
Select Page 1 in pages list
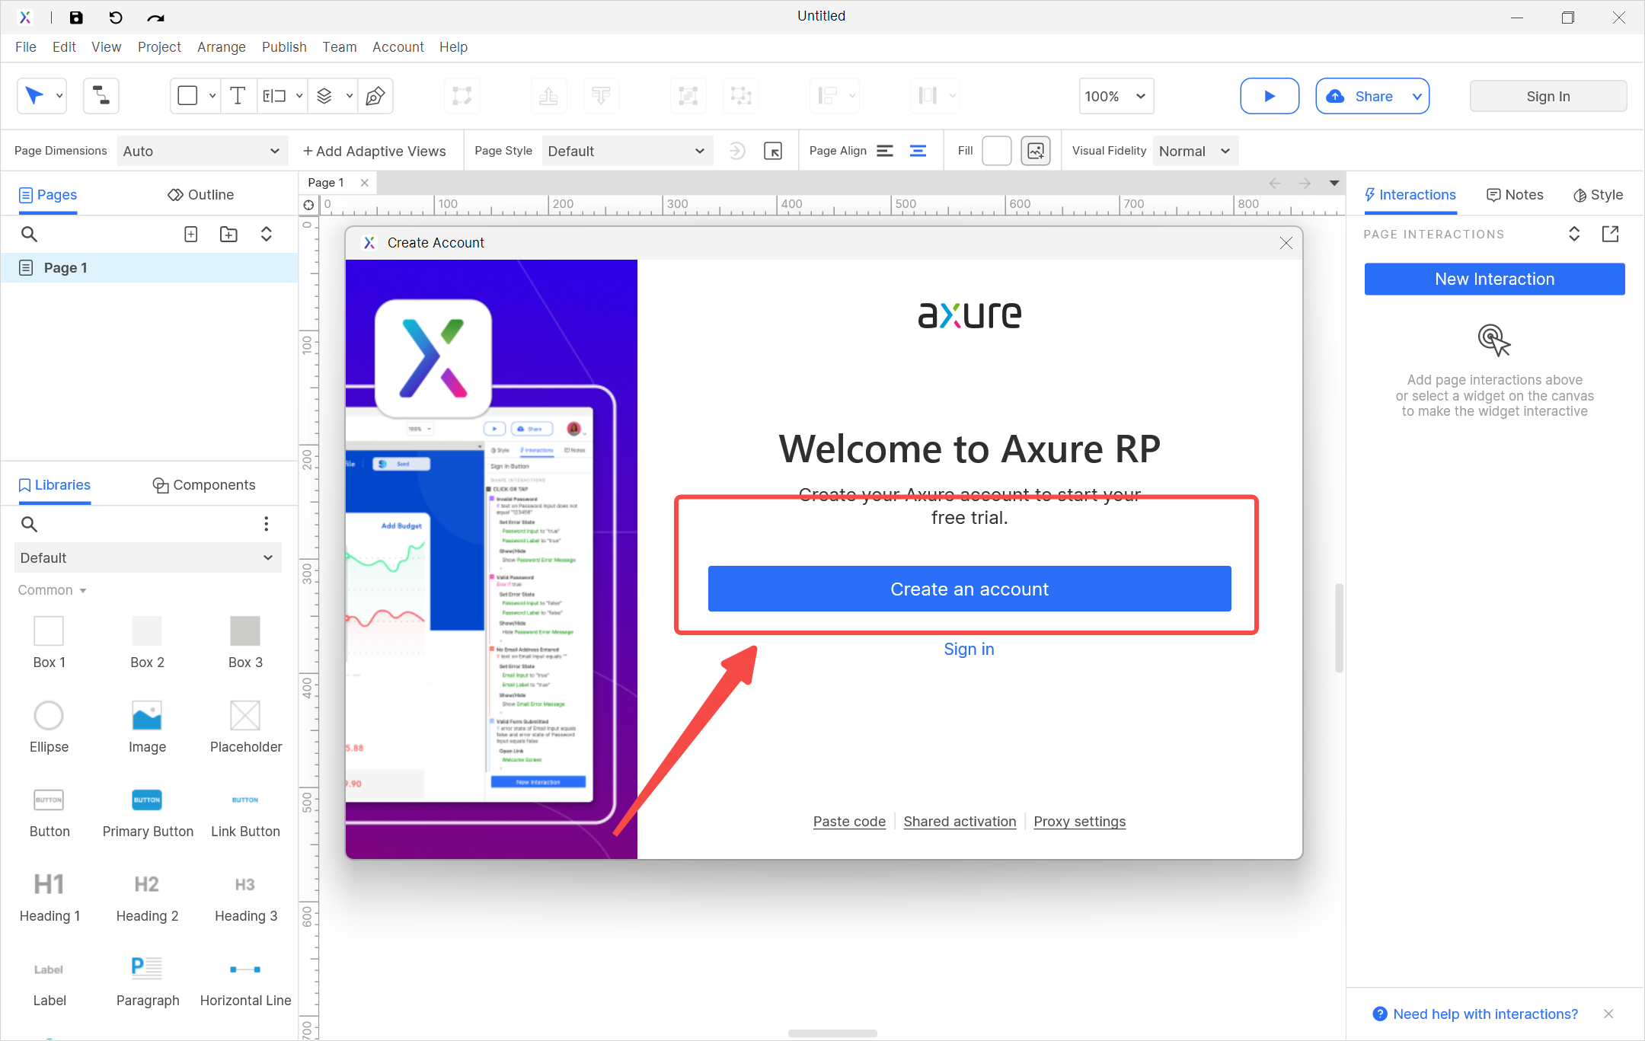pyautogui.click(x=149, y=268)
